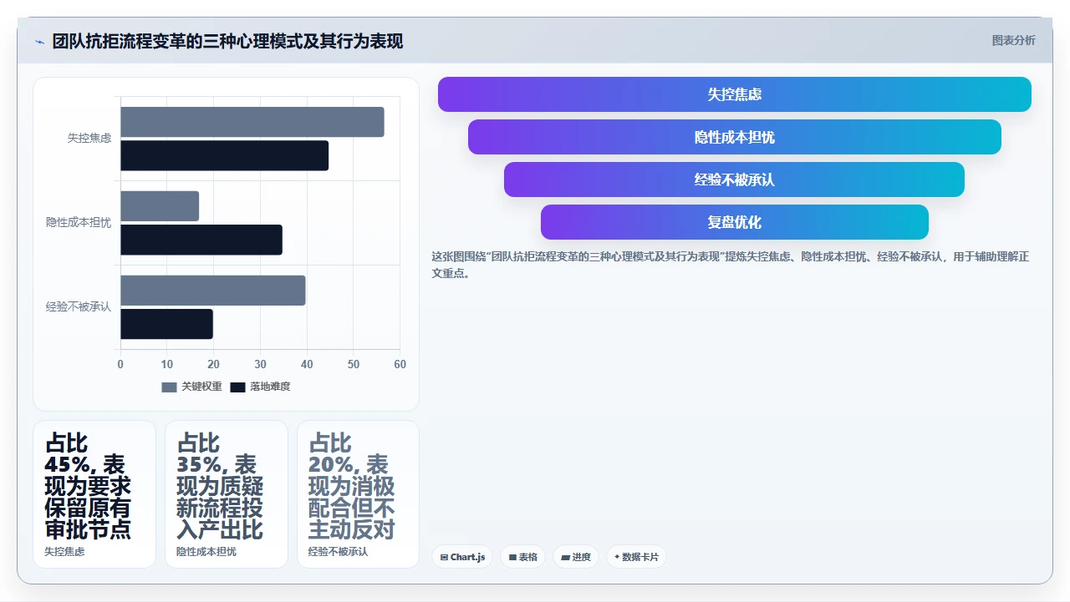1070x602 pixels.
Task: Click the 隐性成本担忧 y-axis label
Action: [79, 223]
